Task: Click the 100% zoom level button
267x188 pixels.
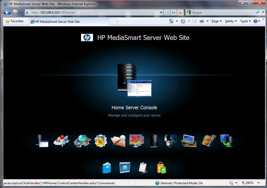Action: click(x=248, y=183)
